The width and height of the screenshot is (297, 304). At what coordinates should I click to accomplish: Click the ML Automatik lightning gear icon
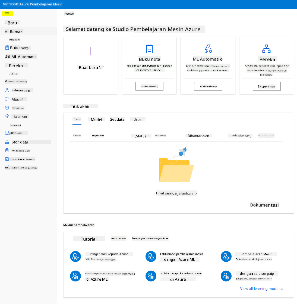tap(208, 49)
